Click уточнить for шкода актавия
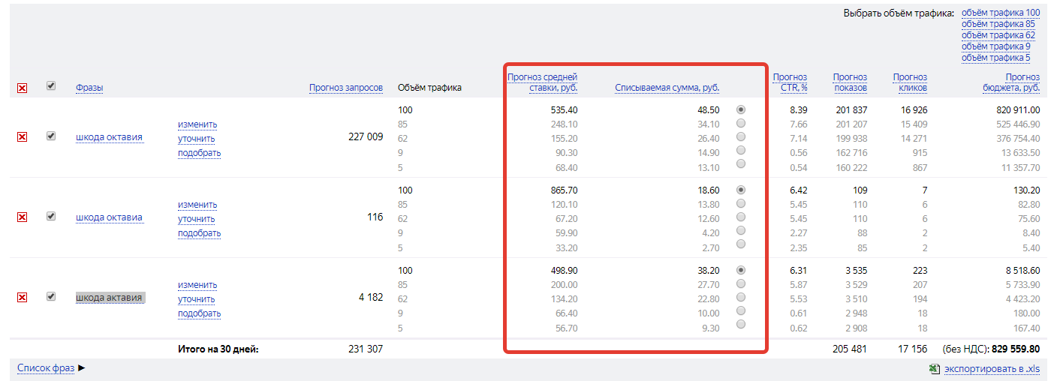 (197, 298)
